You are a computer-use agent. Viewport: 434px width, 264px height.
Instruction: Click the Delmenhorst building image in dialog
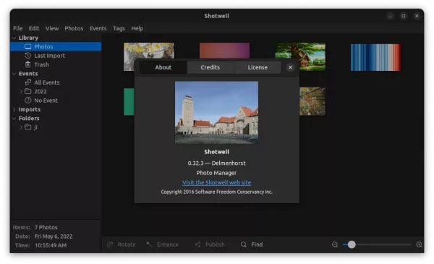point(217,112)
